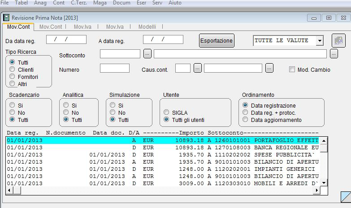Click the grid icon button beside TUTTE LE VALUTE
Image resolution: width=351 pixels, height=208 pixels.
point(338,40)
